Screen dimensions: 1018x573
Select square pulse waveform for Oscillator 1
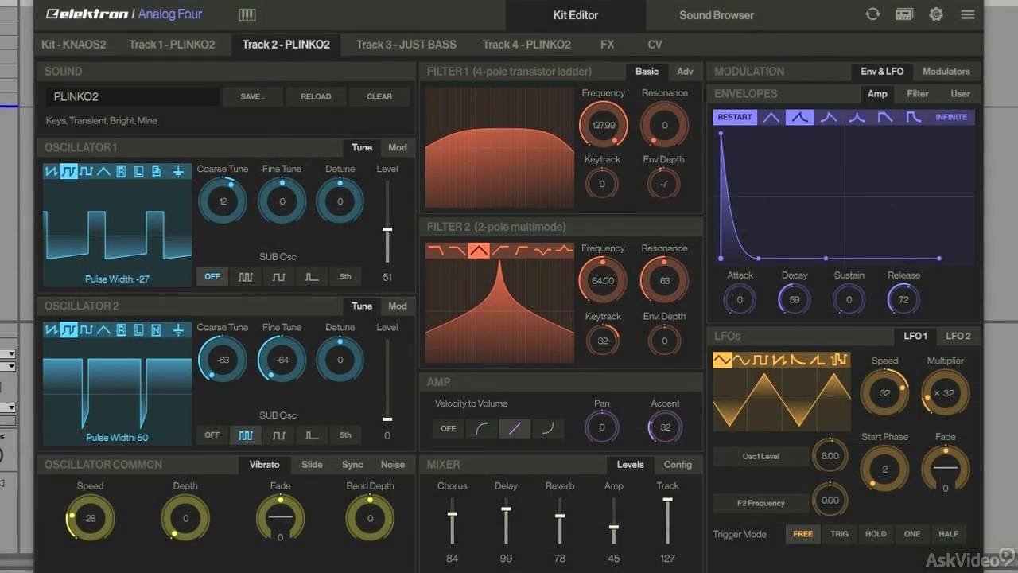coord(86,171)
